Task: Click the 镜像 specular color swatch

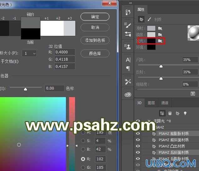Action: (x=151, y=35)
